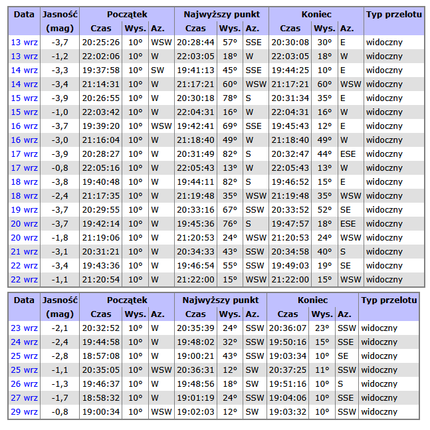Follow the 21 wrz date link

(24, 252)
